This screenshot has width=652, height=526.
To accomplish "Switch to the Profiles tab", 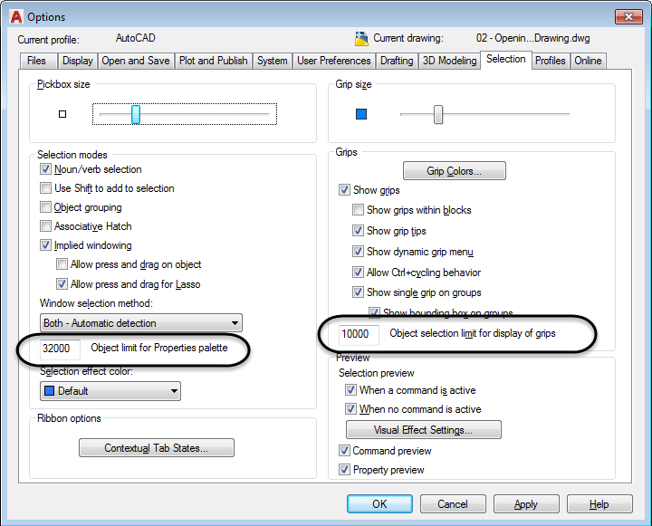I will pyautogui.click(x=551, y=61).
